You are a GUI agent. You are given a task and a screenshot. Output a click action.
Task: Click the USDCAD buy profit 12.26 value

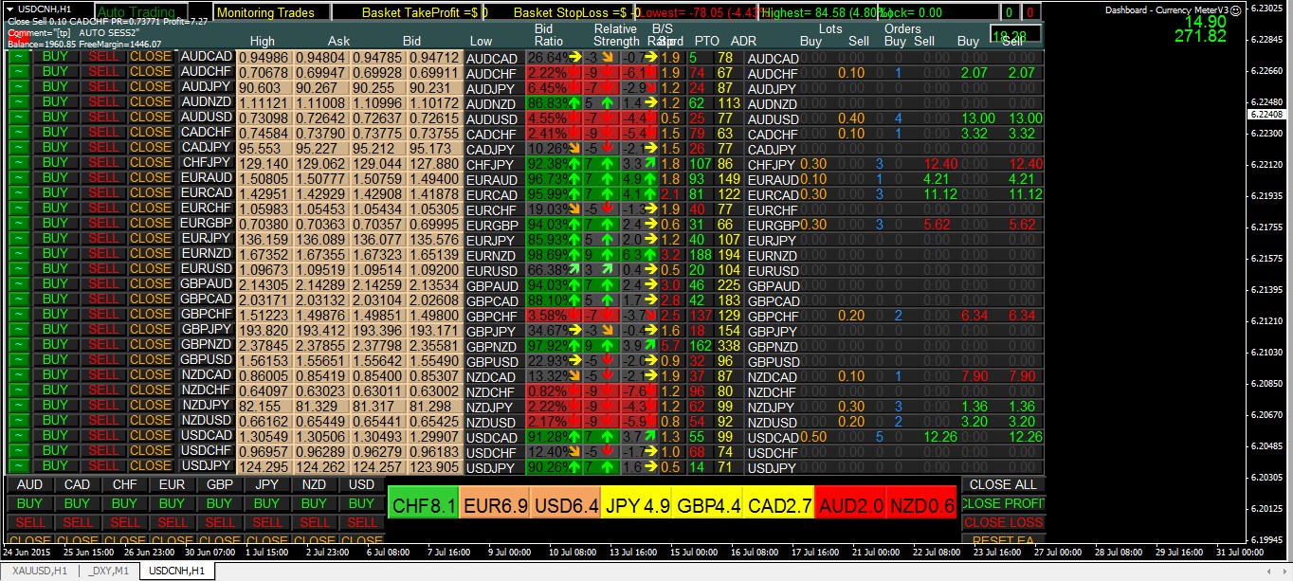click(939, 438)
